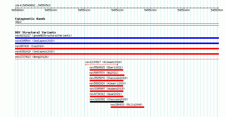Open variant nsv997430 (Coe2014) label

click(x=30, y=46)
